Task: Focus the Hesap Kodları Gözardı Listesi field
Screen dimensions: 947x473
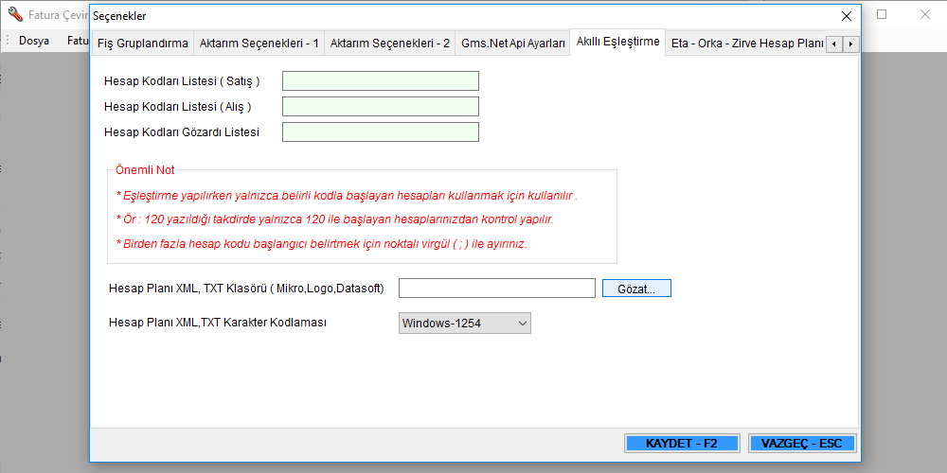Action: tap(381, 132)
